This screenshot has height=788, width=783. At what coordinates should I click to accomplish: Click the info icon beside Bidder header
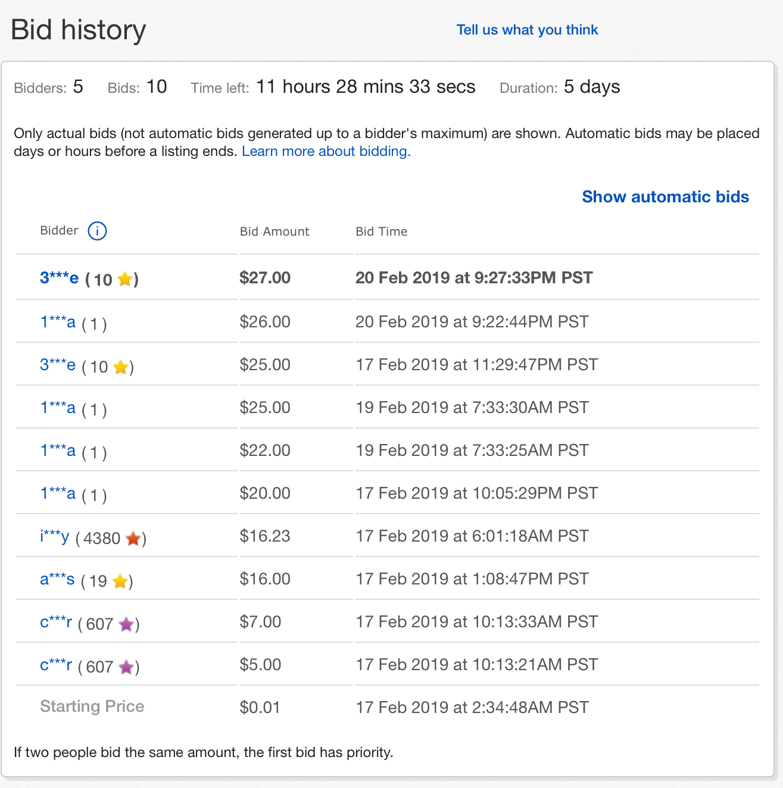click(97, 230)
